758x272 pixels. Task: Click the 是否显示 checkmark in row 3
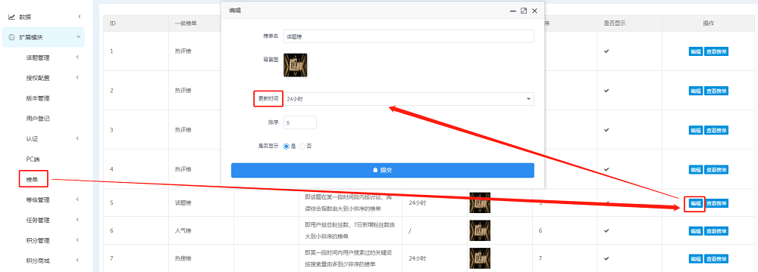pyautogui.click(x=606, y=130)
